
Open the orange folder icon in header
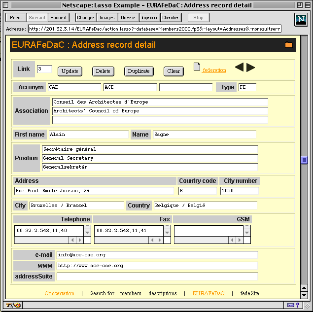288,45
